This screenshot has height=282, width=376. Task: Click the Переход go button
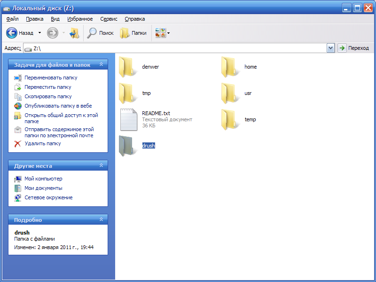click(x=354, y=48)
